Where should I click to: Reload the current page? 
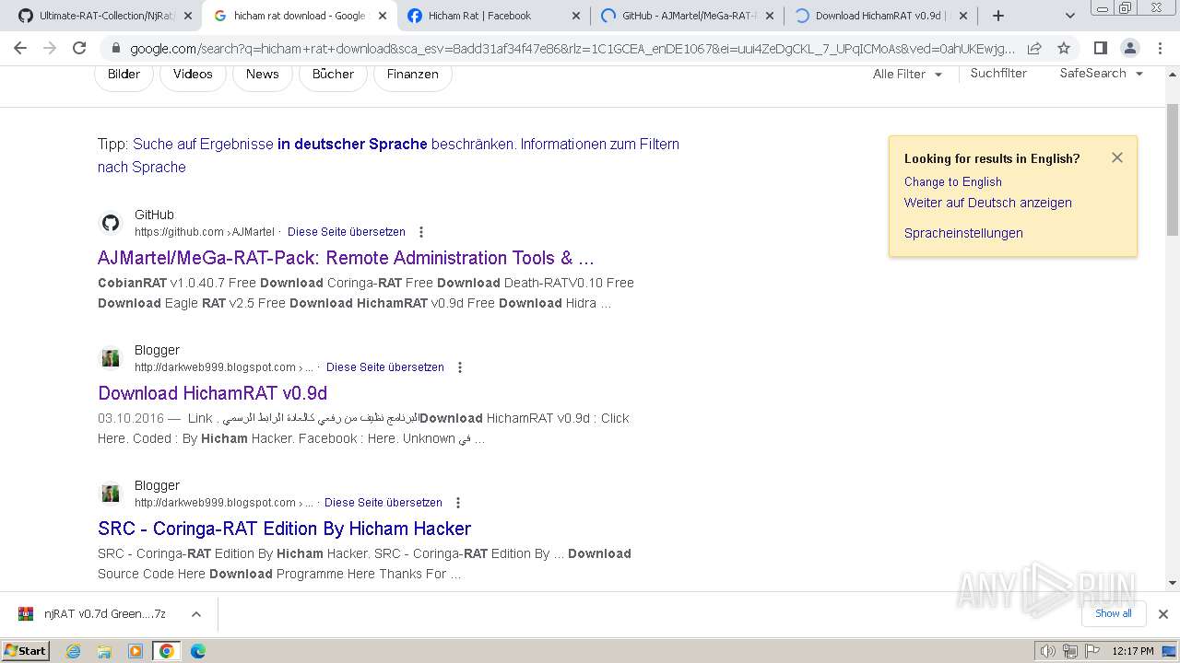79,48
